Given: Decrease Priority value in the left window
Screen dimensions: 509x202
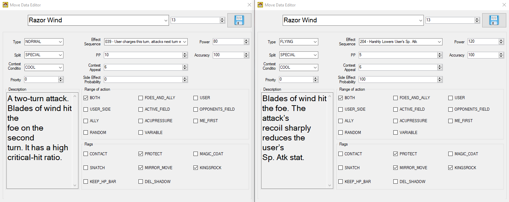Looking at the screenshot, I should (x=61, y=81).
